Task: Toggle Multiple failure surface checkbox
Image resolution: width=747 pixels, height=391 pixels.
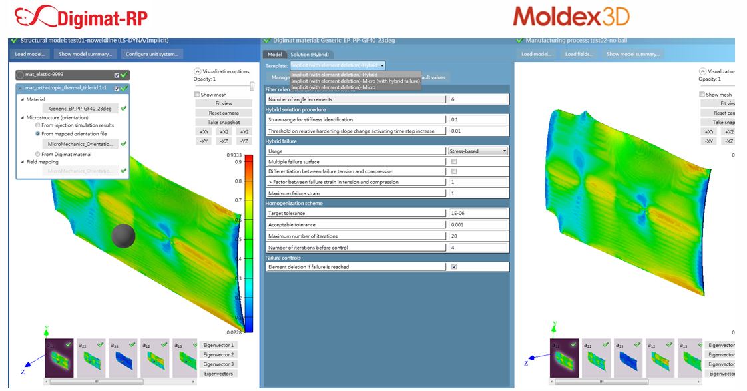Action: tap(454, 162)
